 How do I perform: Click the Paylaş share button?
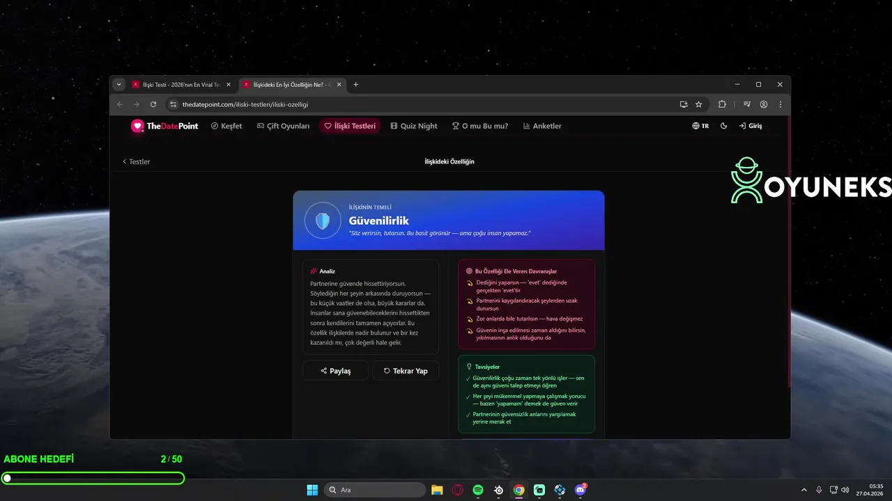pos(336,371)
